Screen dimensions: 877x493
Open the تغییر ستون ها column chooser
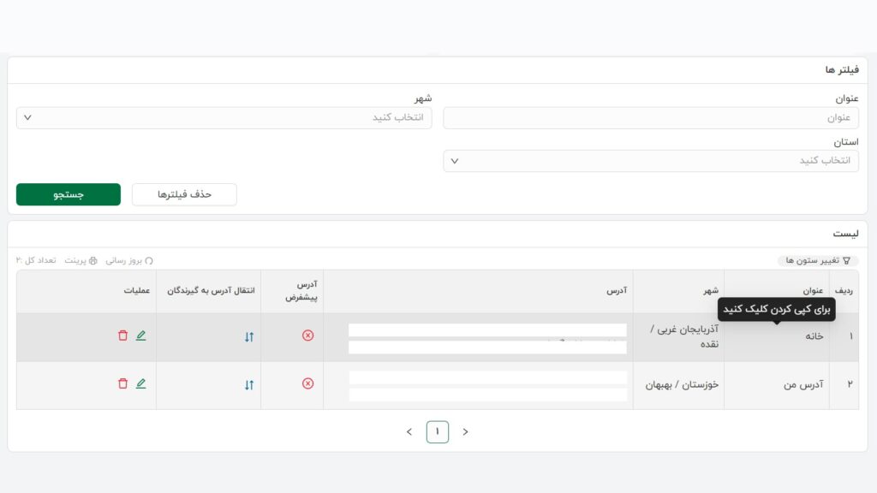coord(814,259)
